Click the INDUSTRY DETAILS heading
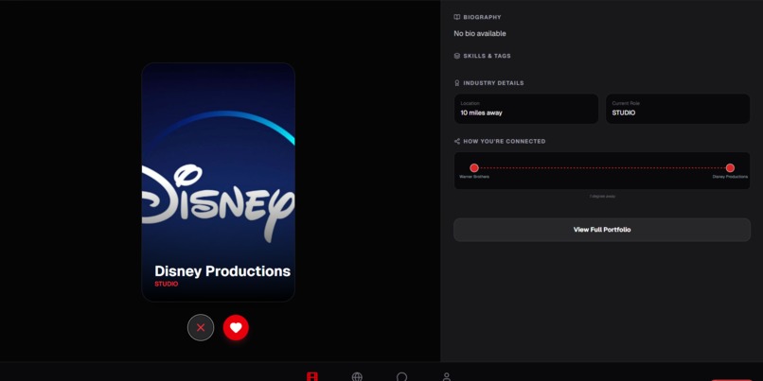This screenshot has width=763, height=381. [x=493, y=83]
